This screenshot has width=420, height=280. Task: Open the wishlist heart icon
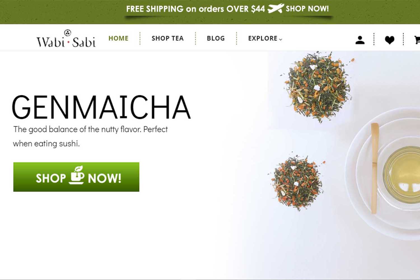pos(389,40)
